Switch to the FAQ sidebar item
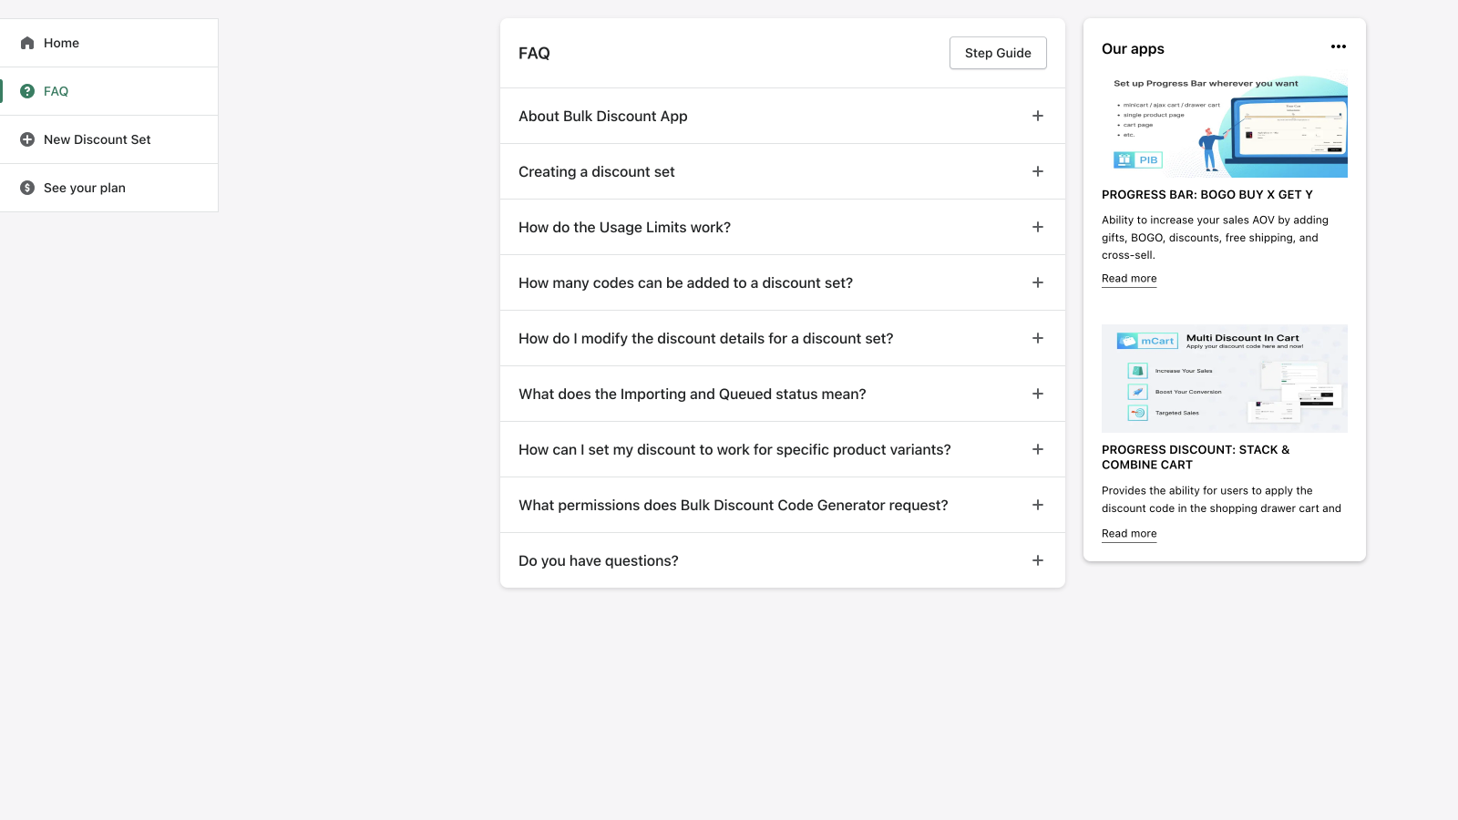Screen dimensions: 1458x820 coord(56,91)
